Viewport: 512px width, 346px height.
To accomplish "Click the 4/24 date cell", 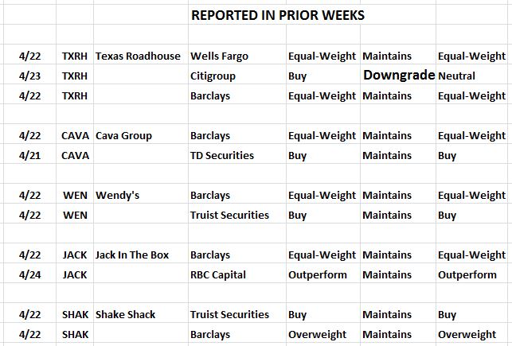I will (x=29, y=275).
